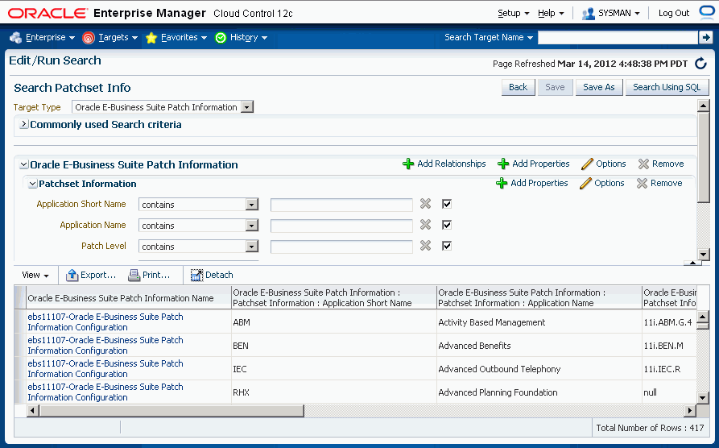The width and height of the screenshot is (719, 448).
Task: Click the Back button
Action: click(519, 87)
